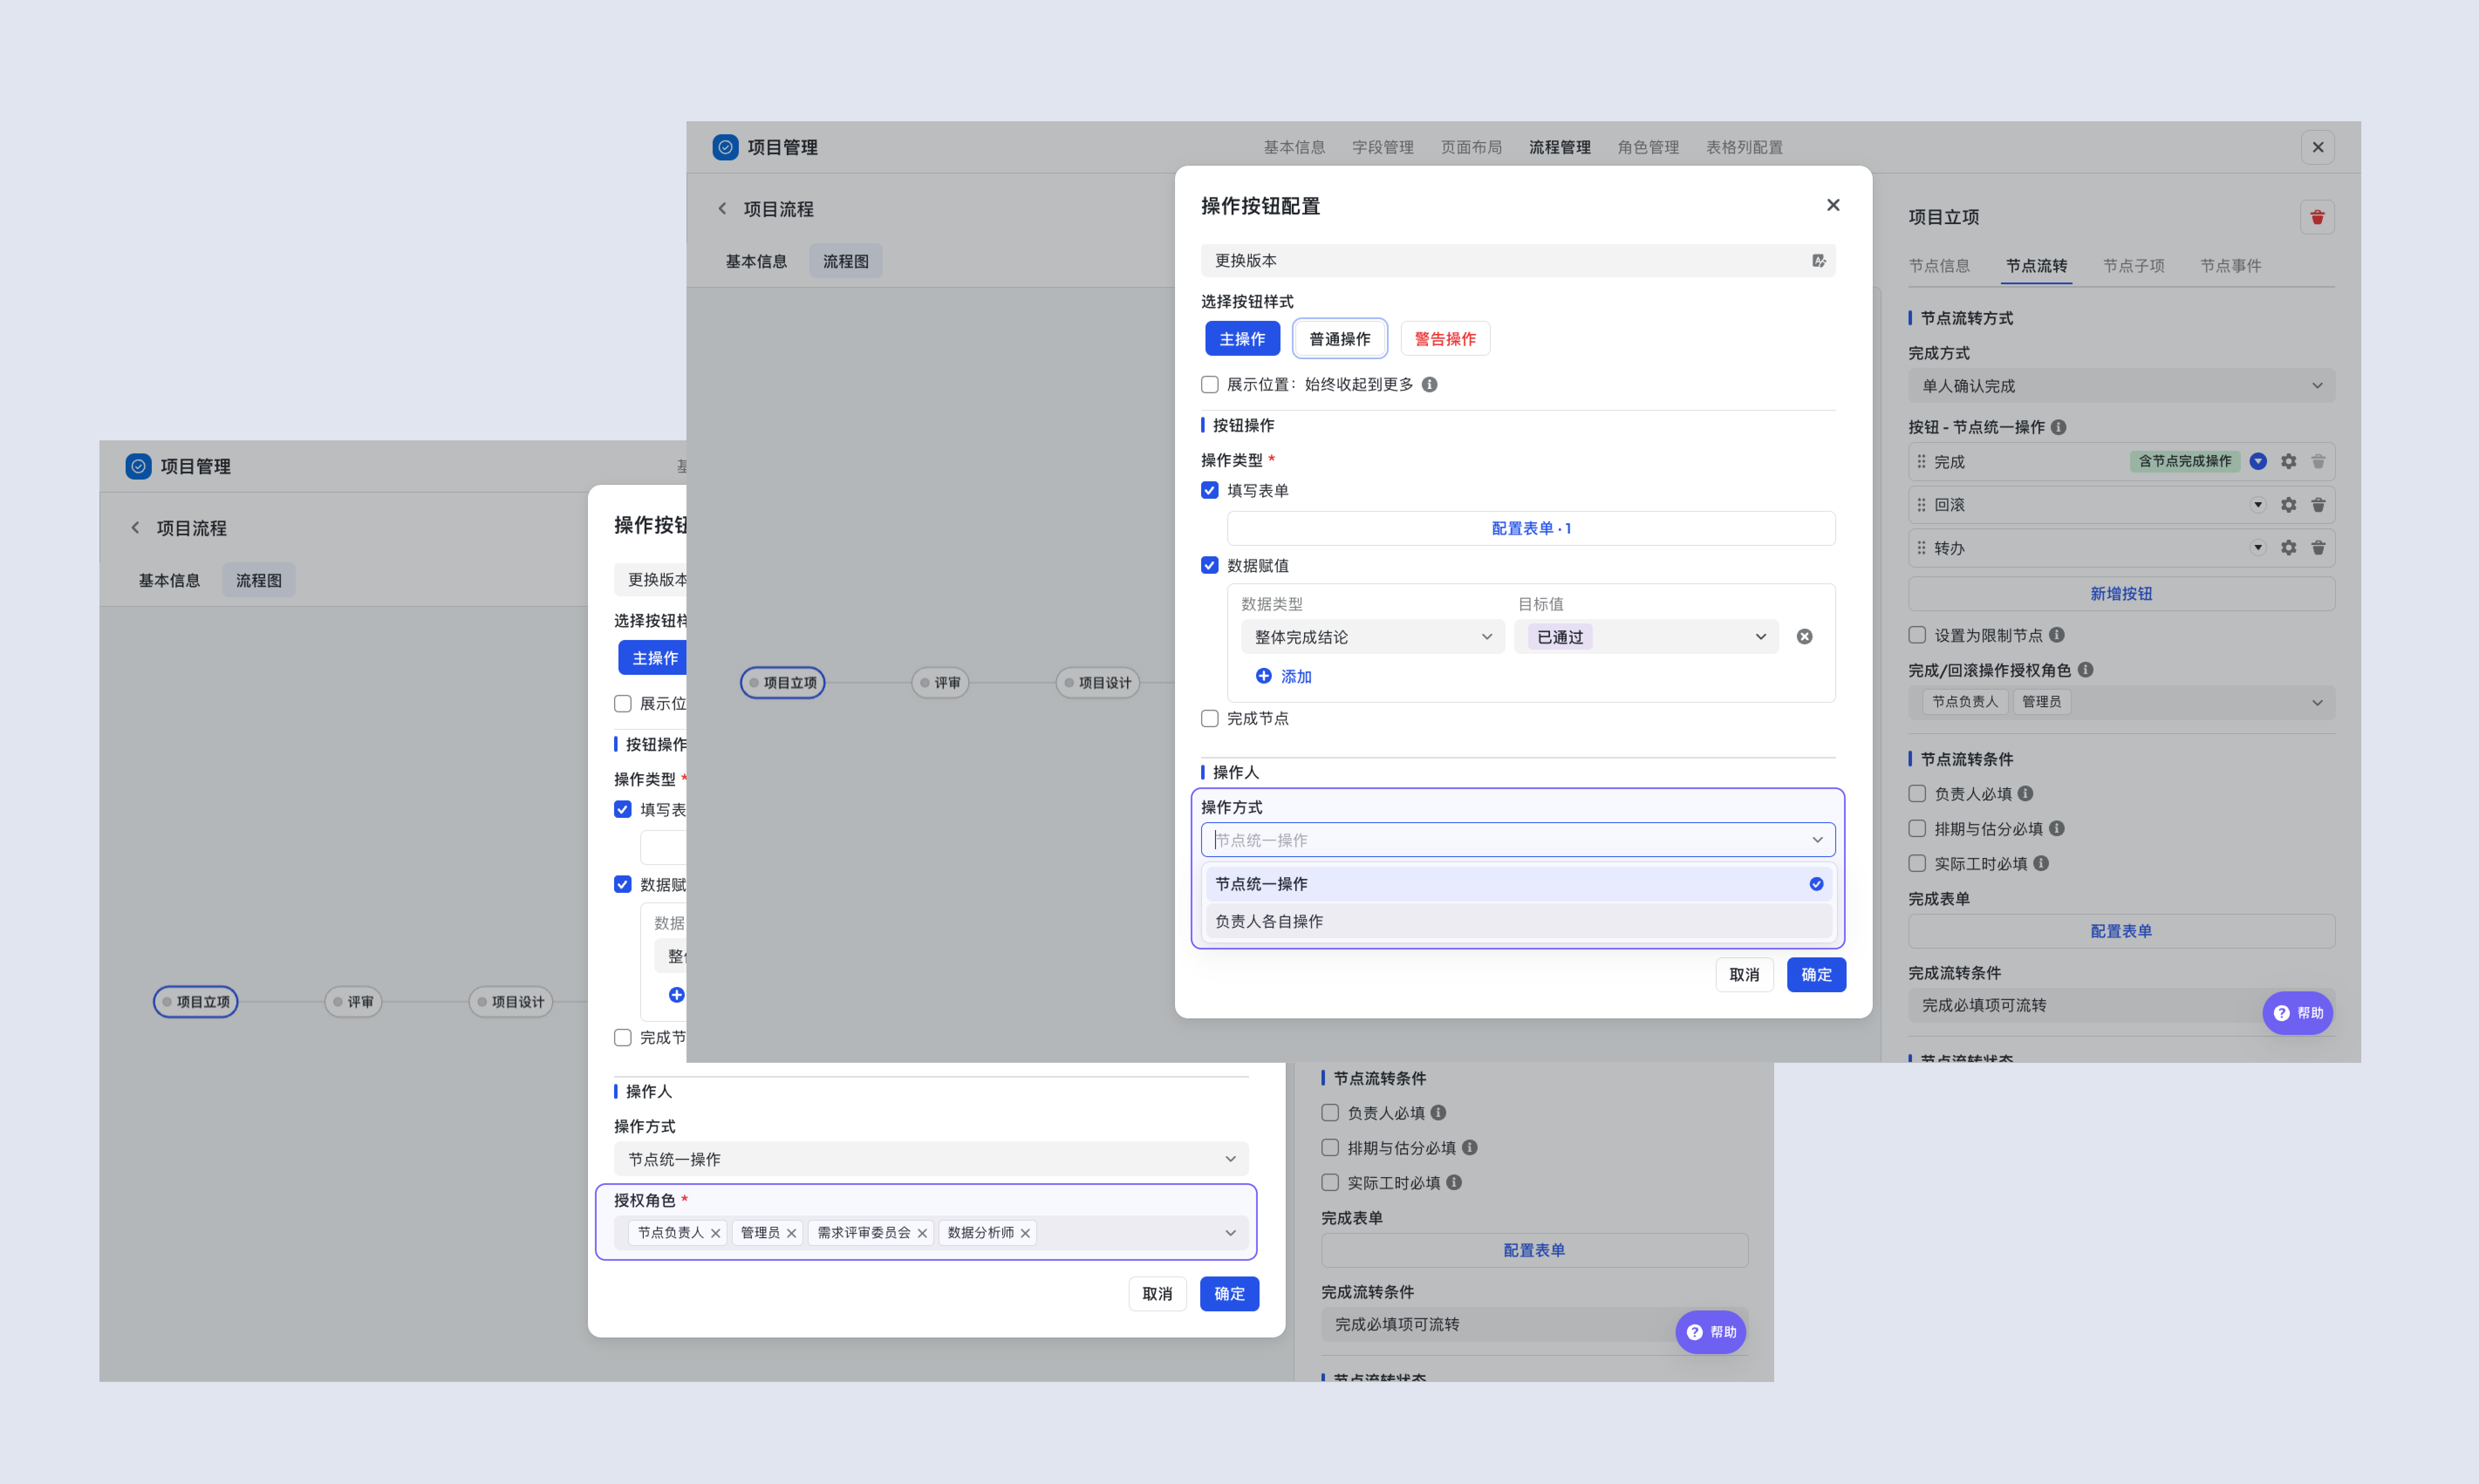Click the info icon beside 始终收起到更多

click(x=1430, y=385)
